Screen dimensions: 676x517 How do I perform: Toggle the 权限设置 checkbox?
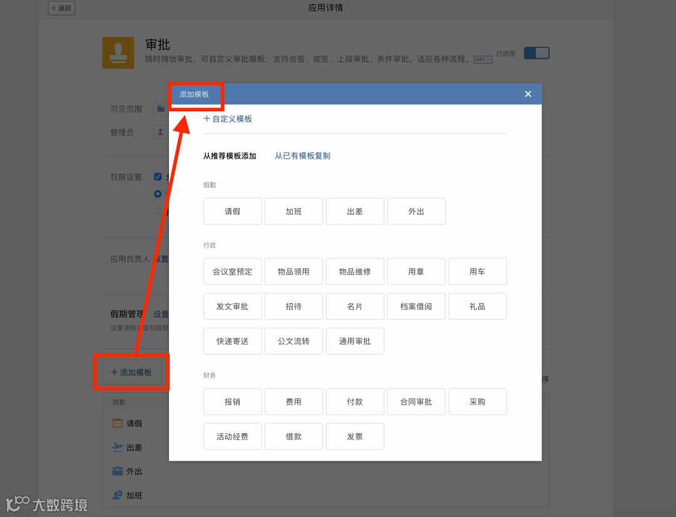point(158,176)
